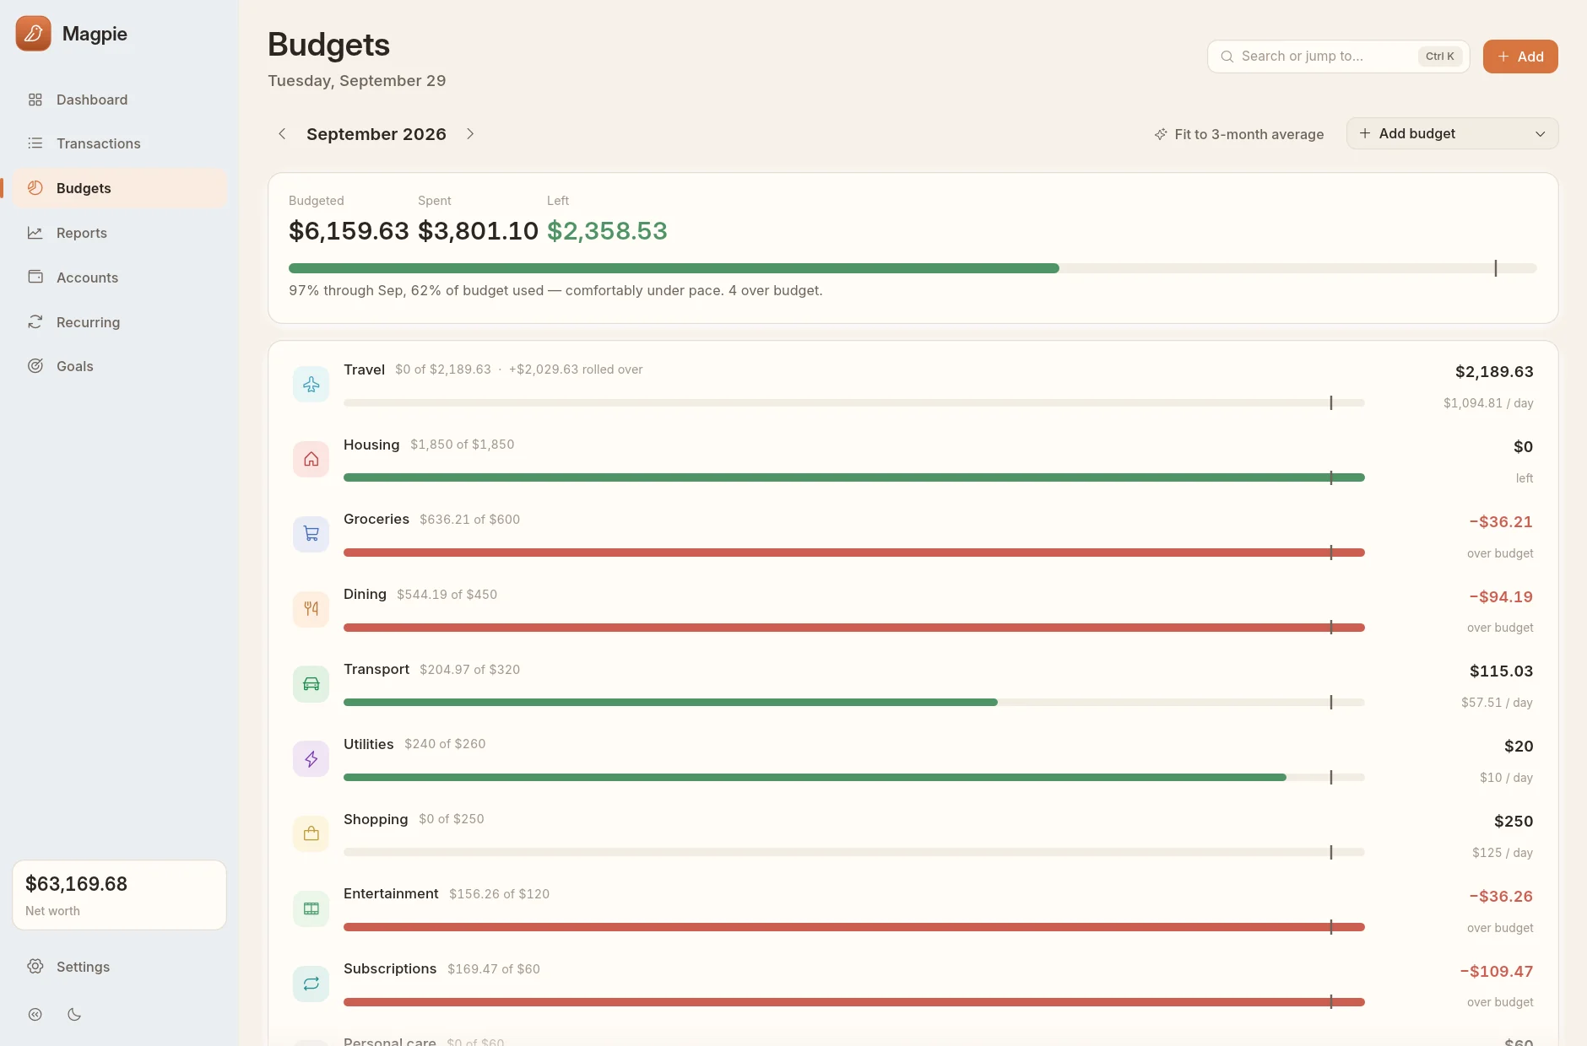Expand the Add budget dropdown
The image size is (1587, 1046).
point(1452,133)
